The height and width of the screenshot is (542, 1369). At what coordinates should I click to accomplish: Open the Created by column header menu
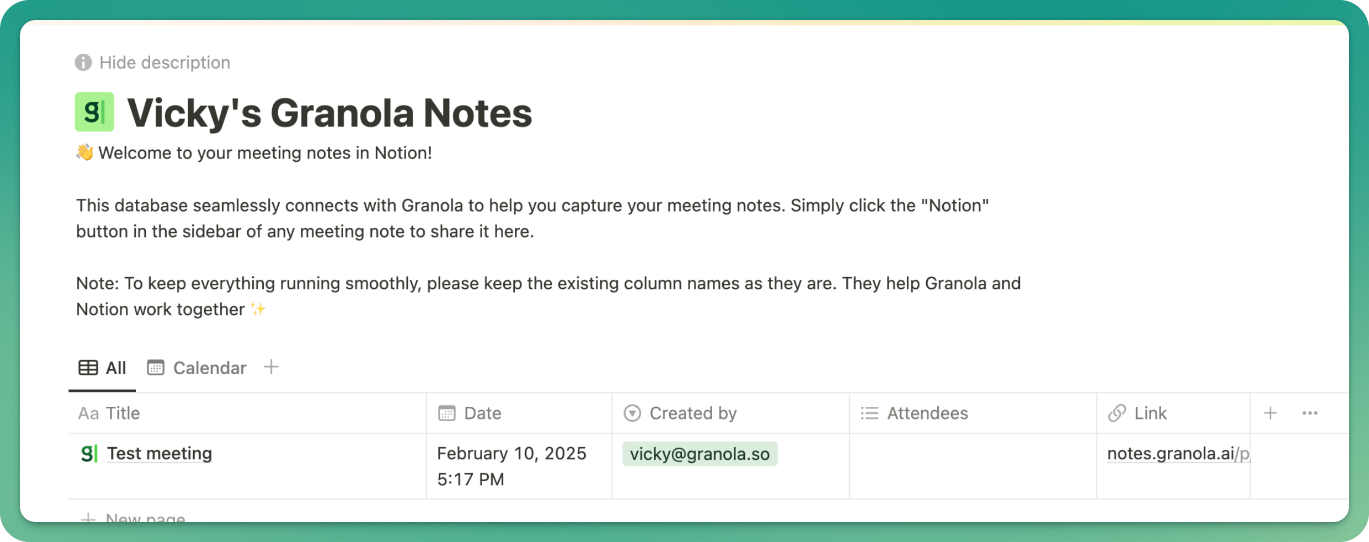pos(731,413)
